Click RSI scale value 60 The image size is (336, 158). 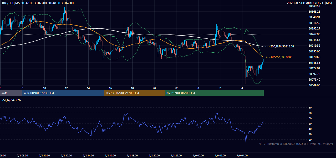(x=310, y=118)
